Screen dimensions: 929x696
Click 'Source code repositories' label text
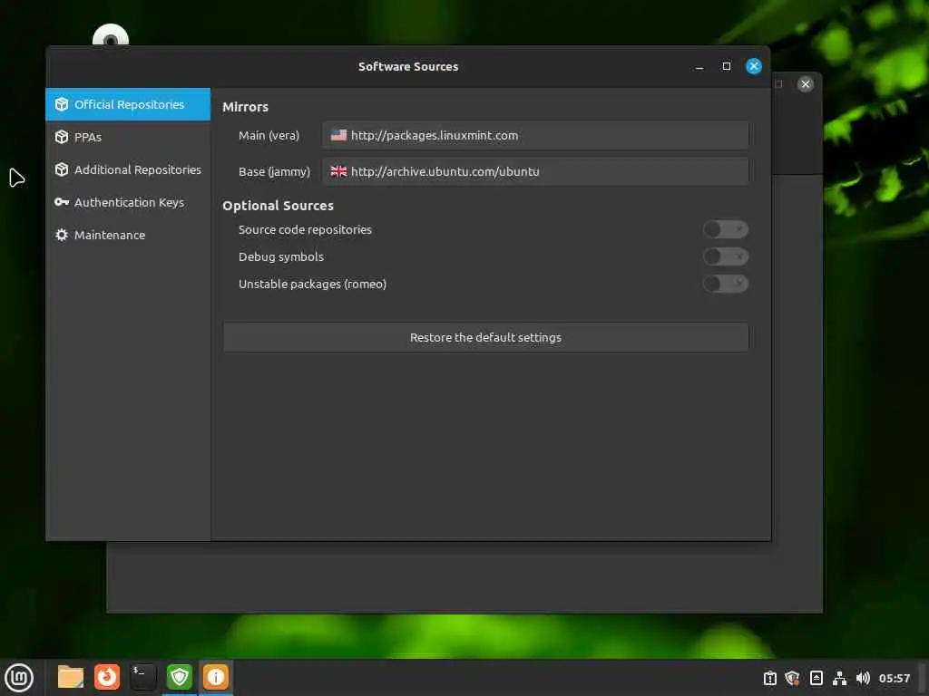point(305,229)
